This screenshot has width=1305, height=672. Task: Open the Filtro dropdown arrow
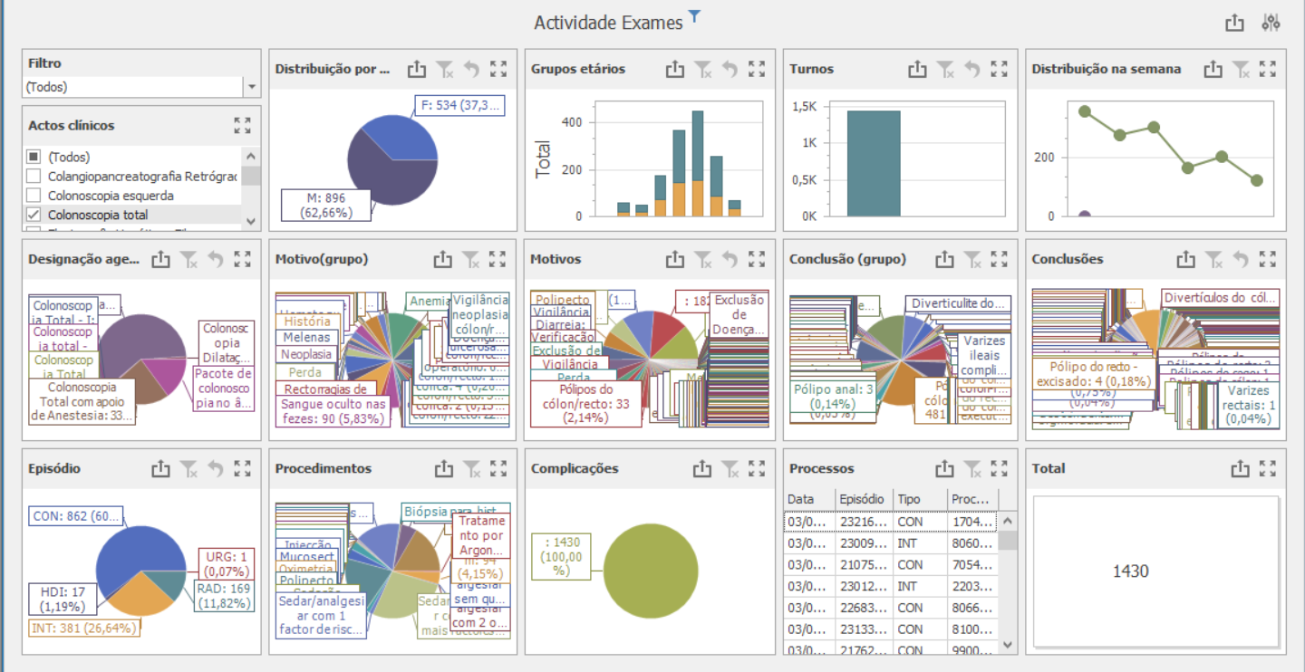point(251,88)
